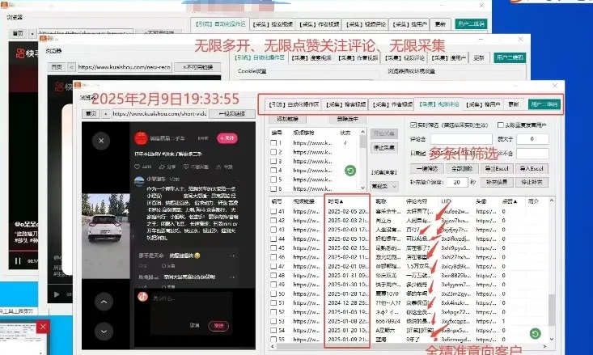This screenshot has height=355, width=593.
Task: Click the red follow button beside the author name
Action: click(229, 138)
